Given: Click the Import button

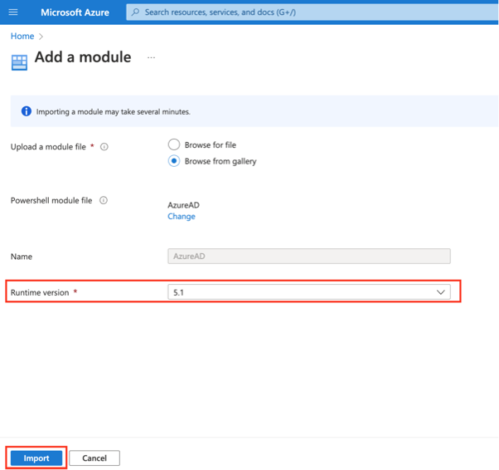Looking at the screenshot, I should 36,458.
